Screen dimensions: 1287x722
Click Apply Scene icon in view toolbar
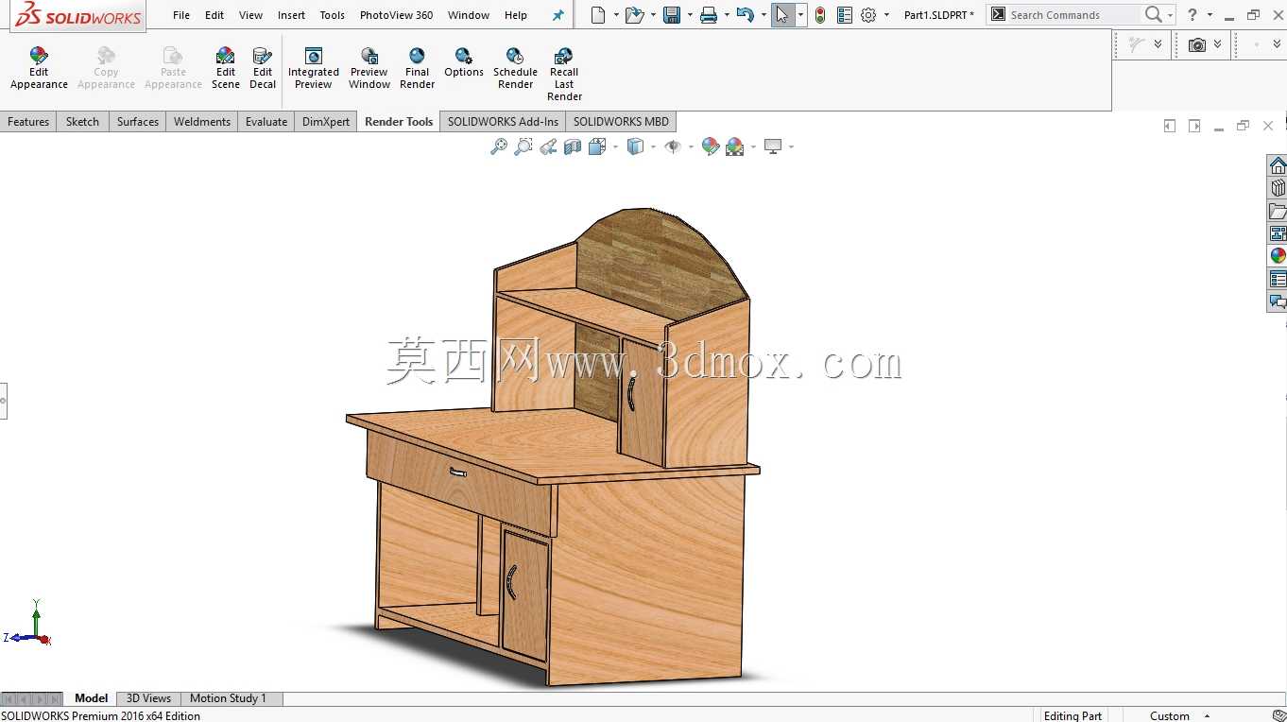pos(734,146)
